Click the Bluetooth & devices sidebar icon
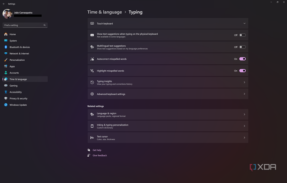 tap(6, 47)
